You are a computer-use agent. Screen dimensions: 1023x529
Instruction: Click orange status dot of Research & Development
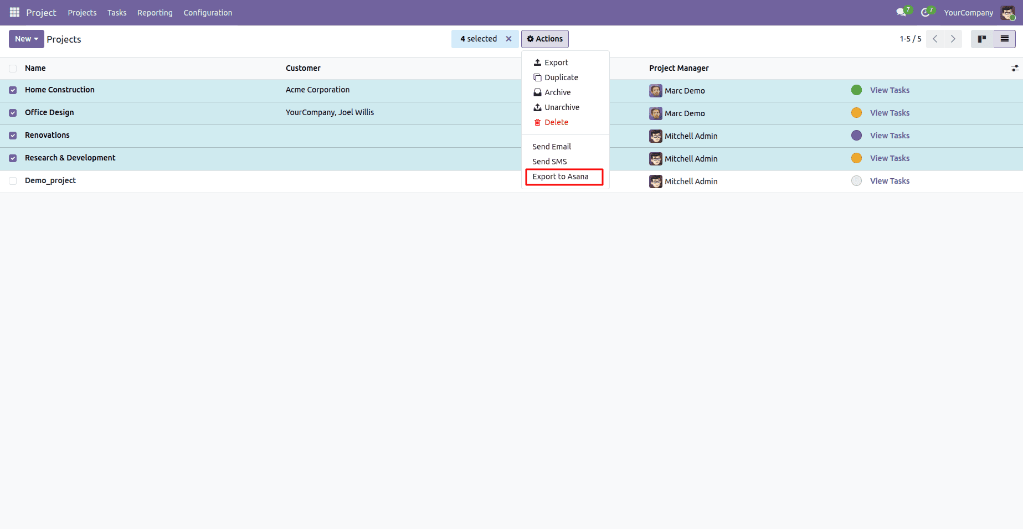click(856, 158)
